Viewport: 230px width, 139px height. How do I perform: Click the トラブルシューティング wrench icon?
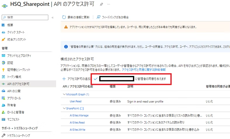pyautogui.click(x=4, y=135)
